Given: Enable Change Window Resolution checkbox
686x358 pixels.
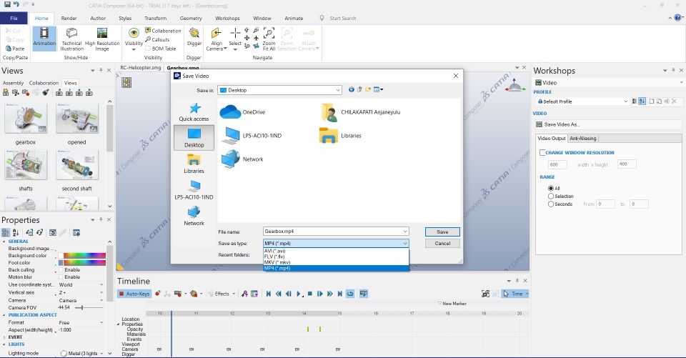Looking at the screenshot, I should coord(542,153).
